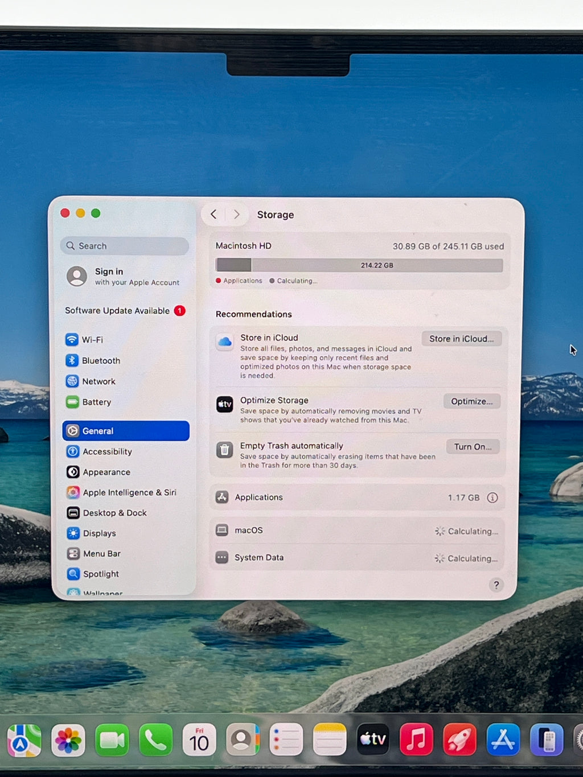This screenshot has height=777, width=583.
Task: Click the Apple TV Optimize Storage icon
Action: click(225, 405)
